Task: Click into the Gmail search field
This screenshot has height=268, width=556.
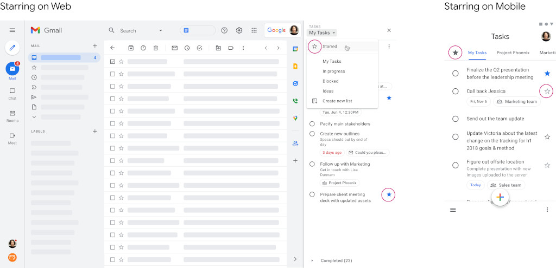Action: coord(136,31)
